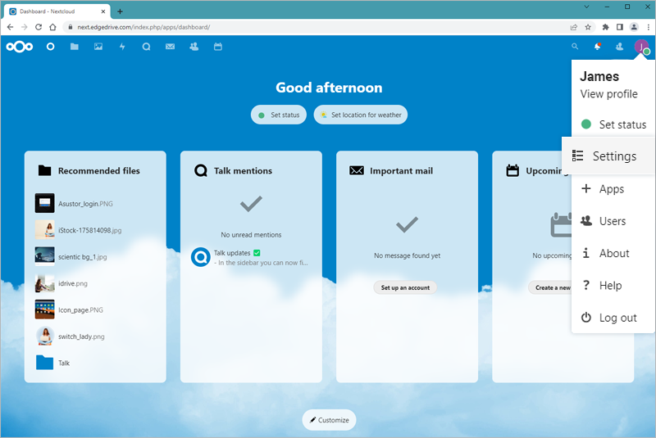This screenshot has height=438, width=656.
Task: Click Asustor_login thumbnail image
Action: click(x=45, y=203)
